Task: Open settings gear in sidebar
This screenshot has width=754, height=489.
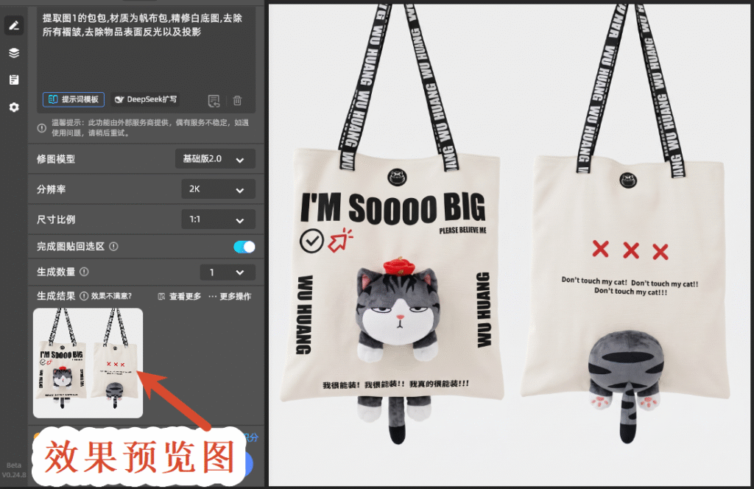Action: 14,108
